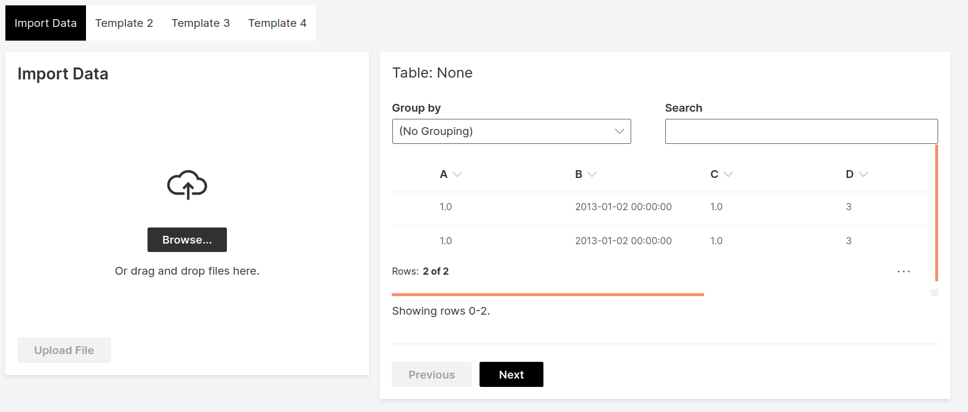
Task: Open column D sort chevron
Action: tap(863, 174)
